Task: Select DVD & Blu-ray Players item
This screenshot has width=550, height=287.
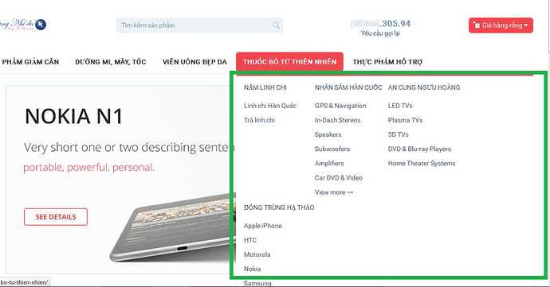Action: (419, 149)
